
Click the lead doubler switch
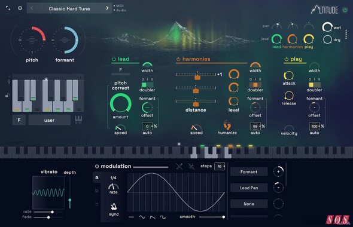(147, 85)
